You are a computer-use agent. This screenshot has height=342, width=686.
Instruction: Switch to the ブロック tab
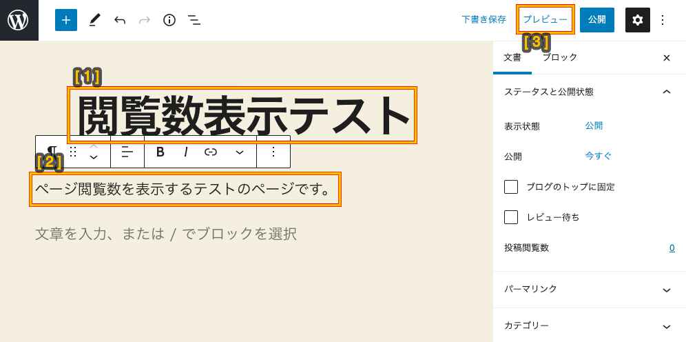(x=559, y=57)
